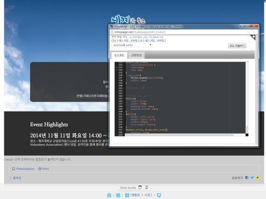Click the code editor horizontal scrollbar
The image size is (266, 199).
point(180,135)
